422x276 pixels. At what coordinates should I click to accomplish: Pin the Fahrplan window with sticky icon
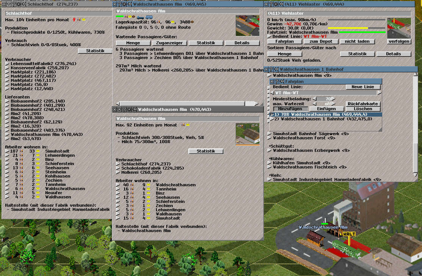[281, 81]
